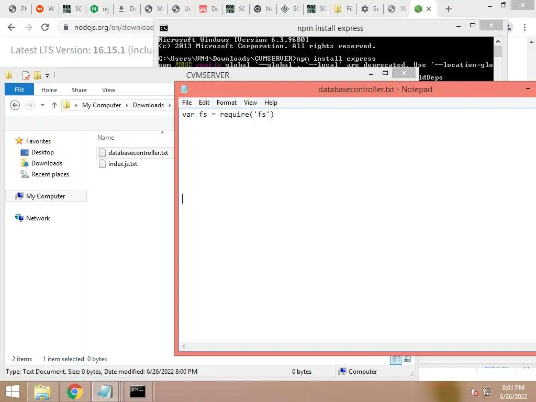Expand arrow after Downloads in breadcrumb

[170, 105]
